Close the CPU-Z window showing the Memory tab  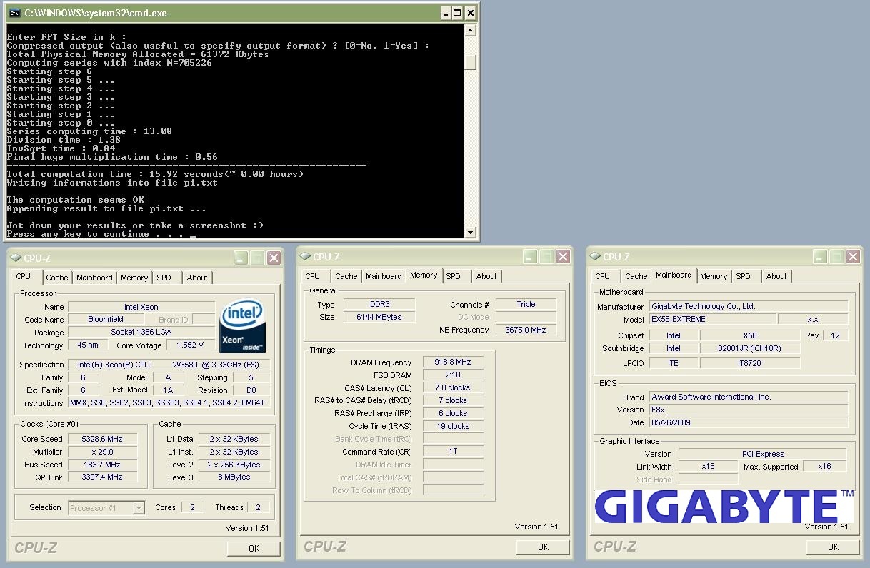point(564,257)
